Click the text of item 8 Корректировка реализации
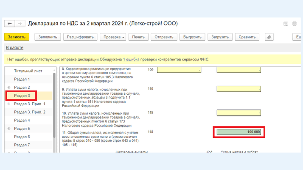303x170 pixels. (x=98, y=75)
